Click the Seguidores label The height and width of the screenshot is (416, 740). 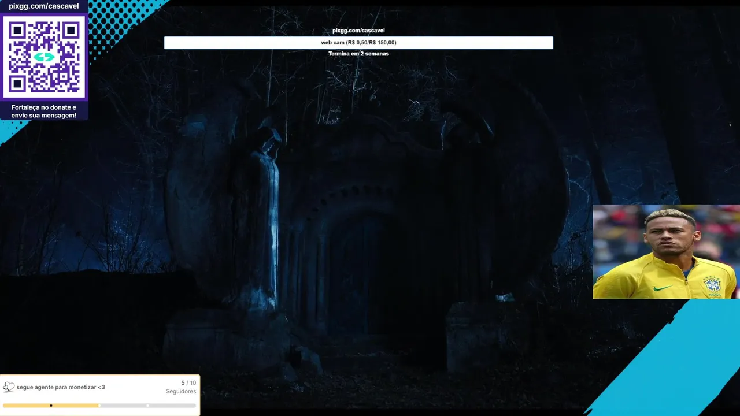[181, 392]
